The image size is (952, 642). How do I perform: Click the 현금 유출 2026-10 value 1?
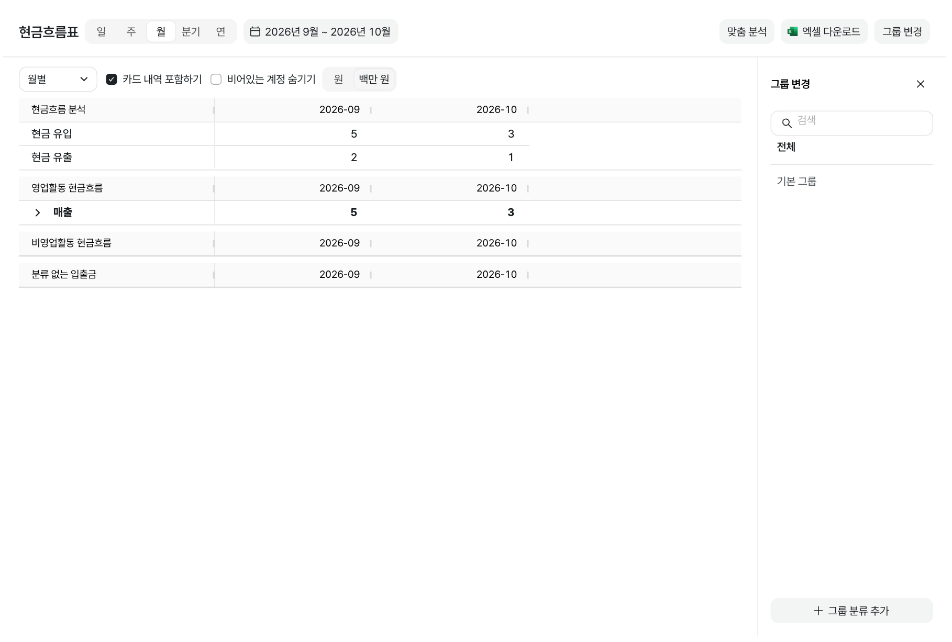(x=511, y=157)
